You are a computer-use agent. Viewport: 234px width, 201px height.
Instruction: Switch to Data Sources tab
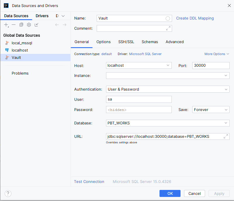(x=16, y=16)
